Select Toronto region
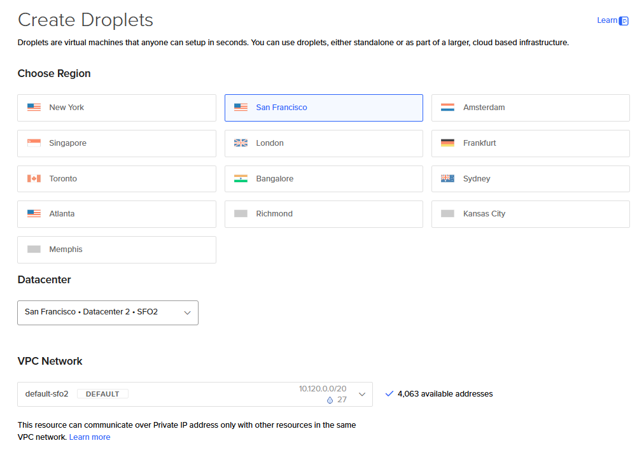This screenshot has height=450, width=637. tap(116, 179)
